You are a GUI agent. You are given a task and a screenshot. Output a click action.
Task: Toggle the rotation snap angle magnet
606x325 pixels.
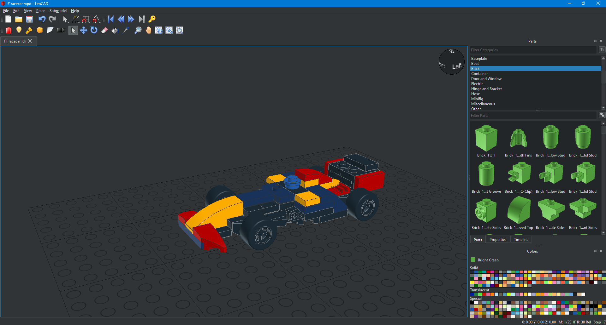click(96, 19)
